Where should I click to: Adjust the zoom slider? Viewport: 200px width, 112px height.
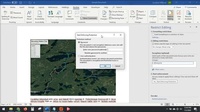click(185, 105)
